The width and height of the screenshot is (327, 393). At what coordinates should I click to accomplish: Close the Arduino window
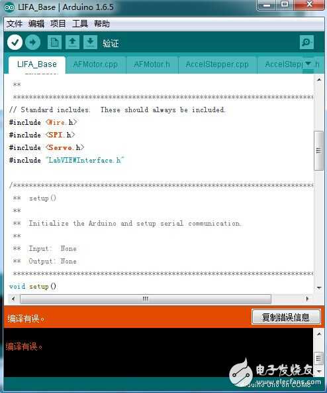click(310, 5)
